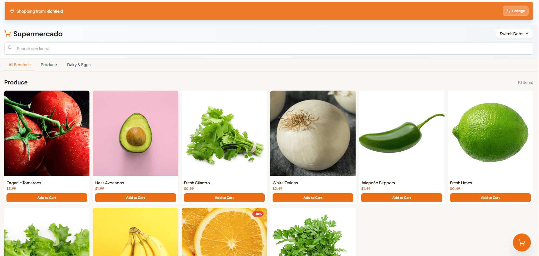
Task: Click the Fresh Limes product name
Action: tap(461, 183)
